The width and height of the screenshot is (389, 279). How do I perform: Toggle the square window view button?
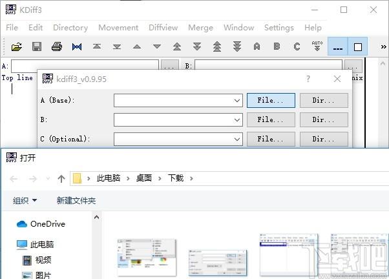357,46
